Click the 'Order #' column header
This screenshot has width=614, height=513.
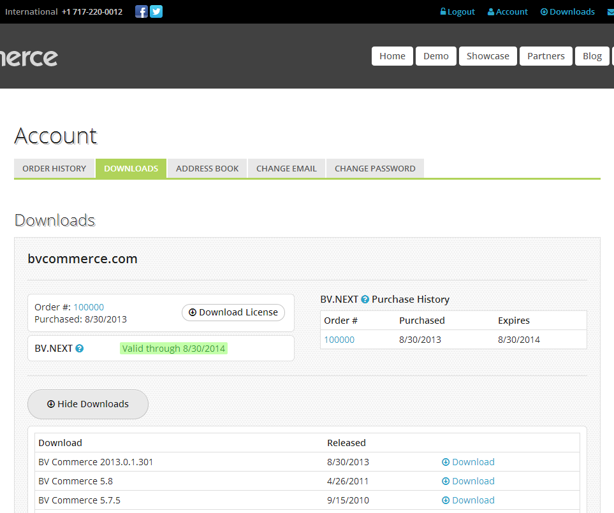point(340,321)
